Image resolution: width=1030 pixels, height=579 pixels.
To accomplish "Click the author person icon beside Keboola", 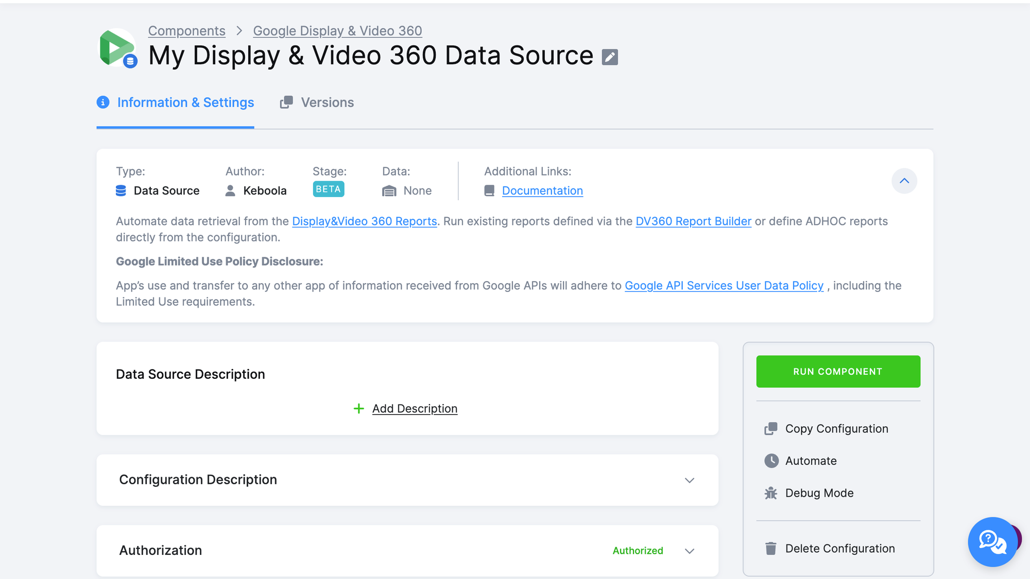I will point(230,190).
